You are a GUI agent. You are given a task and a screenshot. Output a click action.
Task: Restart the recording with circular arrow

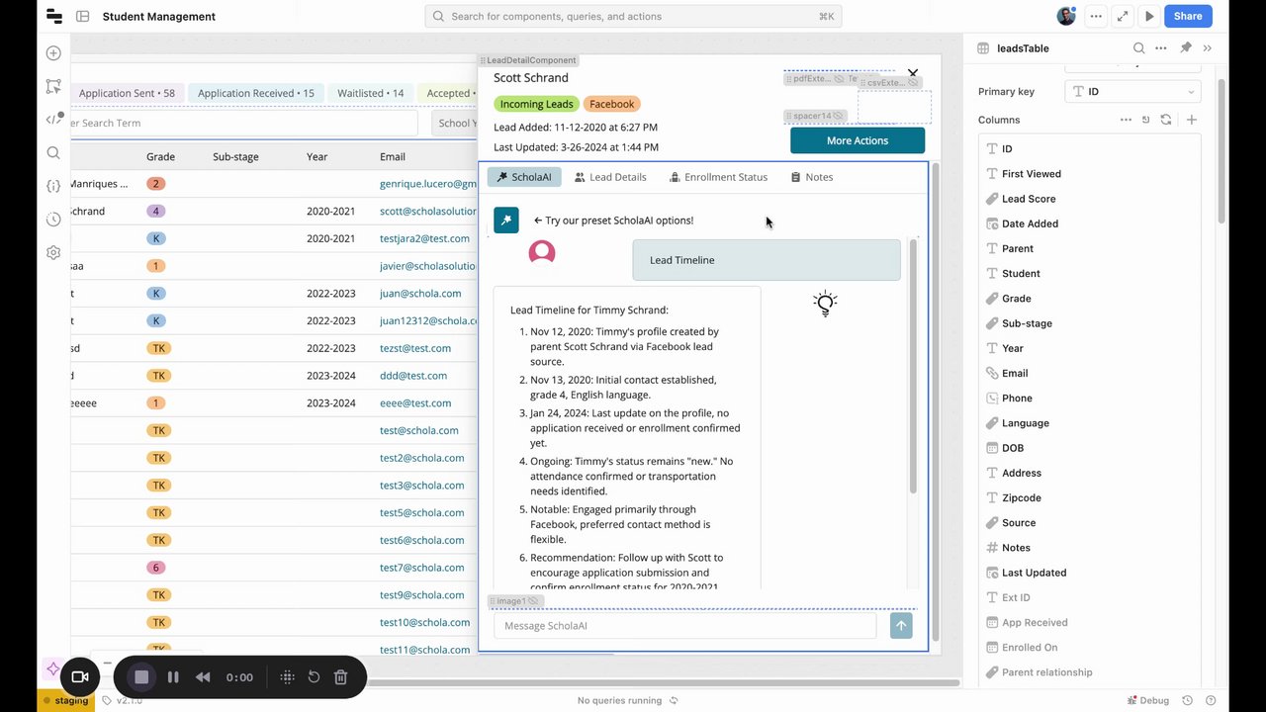[314, 677]
